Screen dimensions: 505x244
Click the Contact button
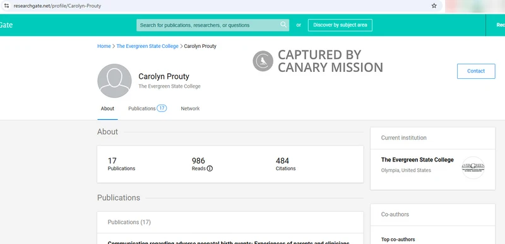476,71
